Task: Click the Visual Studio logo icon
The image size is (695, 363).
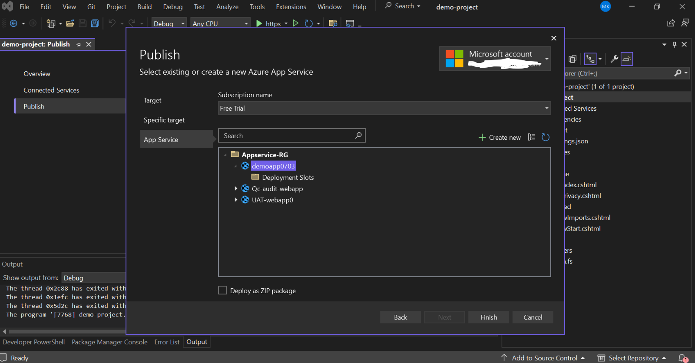Action: click(x=8, y=7)
